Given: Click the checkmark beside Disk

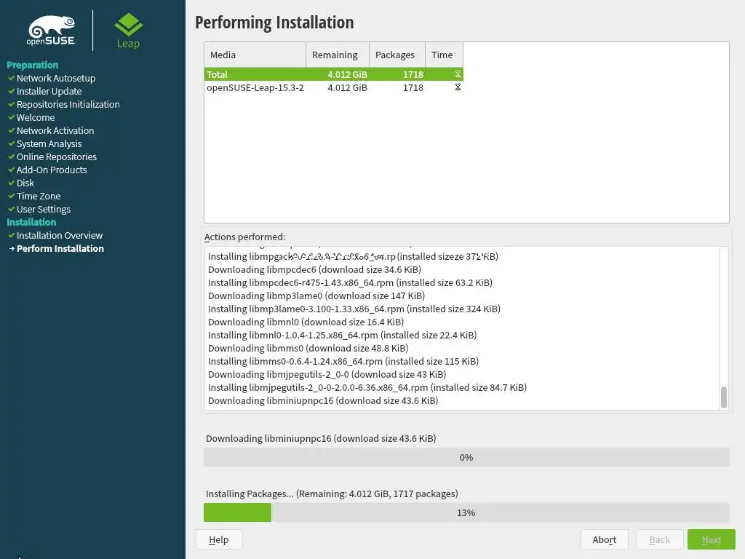Looking at the screenshot, I should click(x=12, y=183).
